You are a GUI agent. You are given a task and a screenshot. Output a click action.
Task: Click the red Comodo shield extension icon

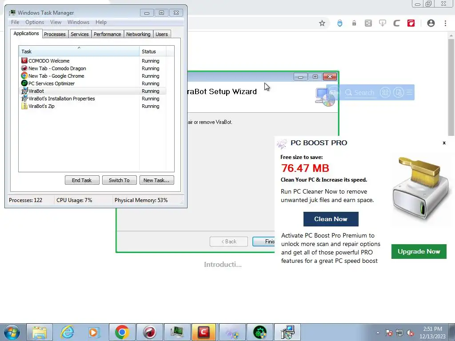point(411,23)
